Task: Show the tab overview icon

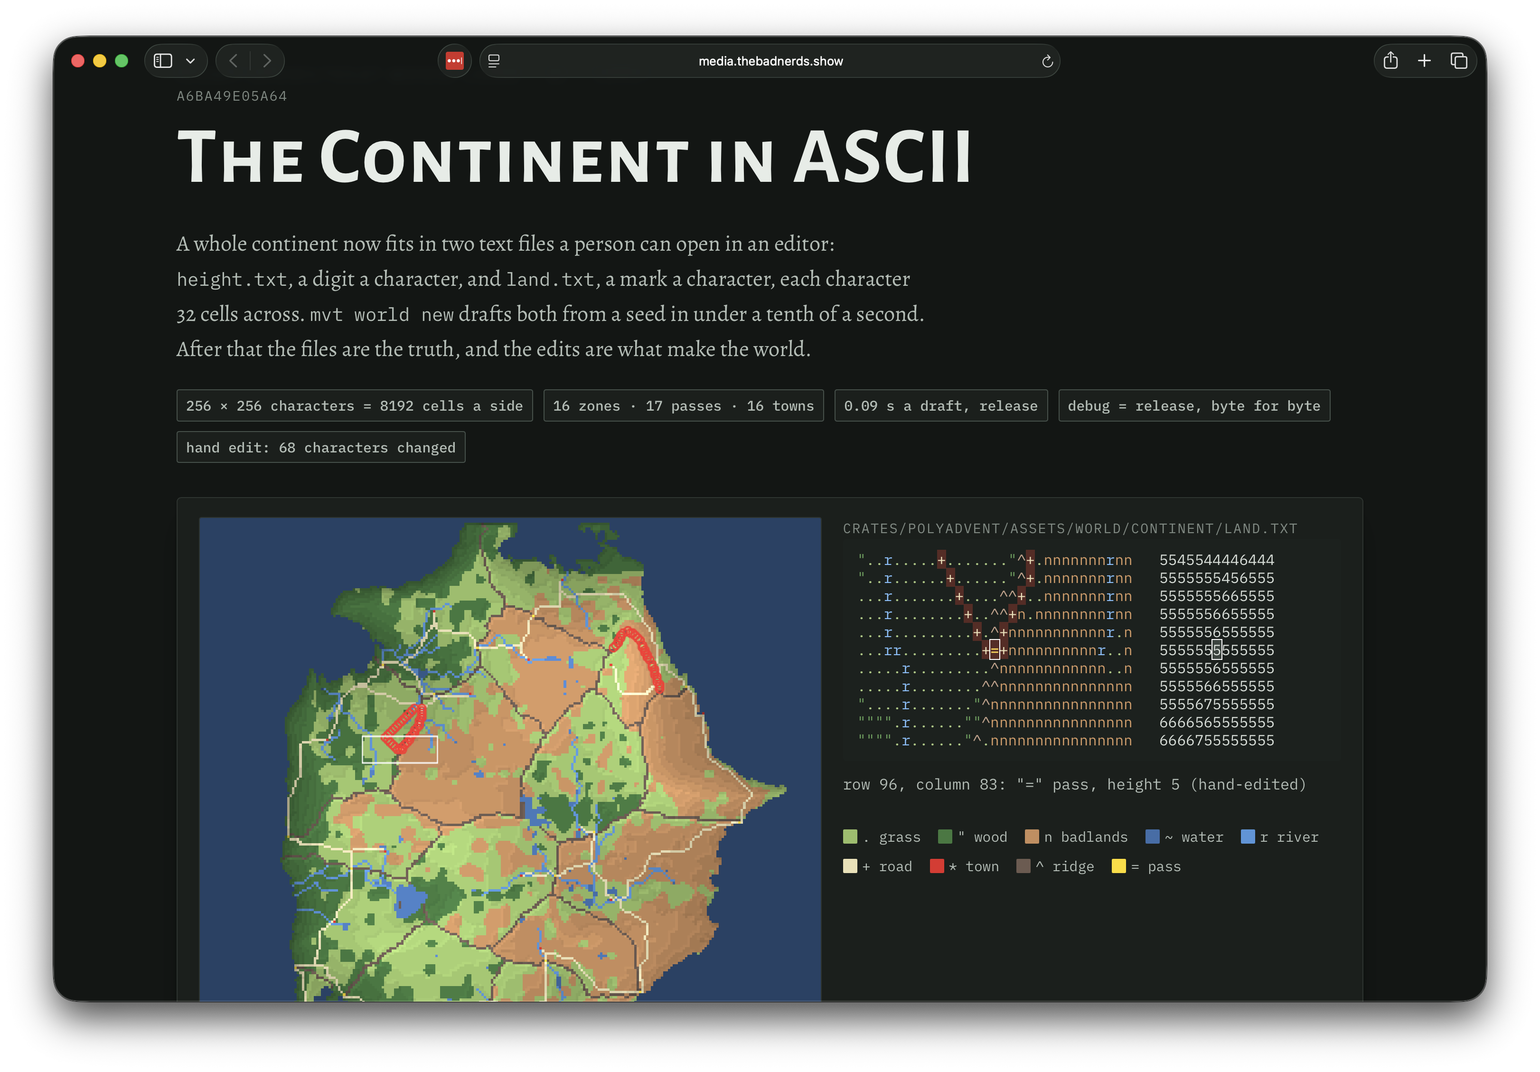Action: 1458,61
